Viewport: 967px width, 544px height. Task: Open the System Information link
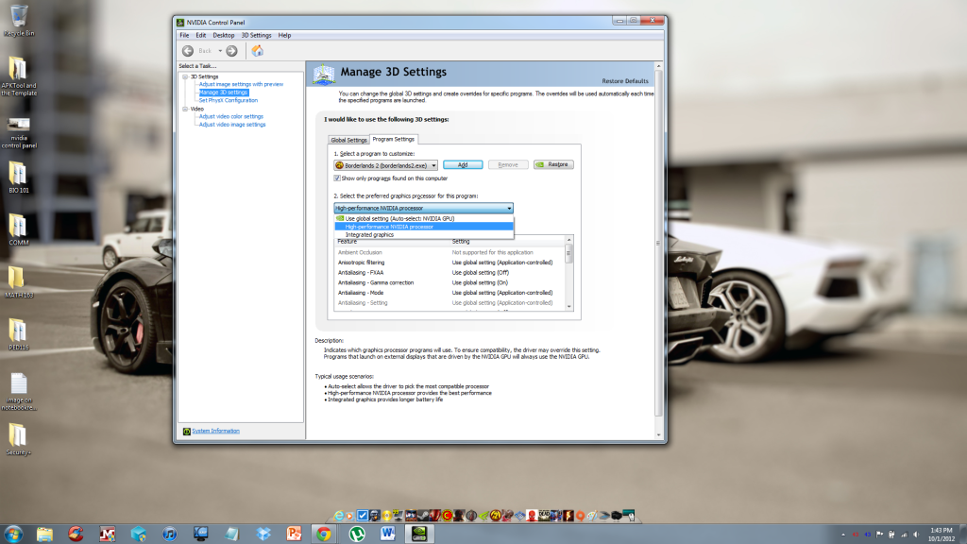click(215, 431)
